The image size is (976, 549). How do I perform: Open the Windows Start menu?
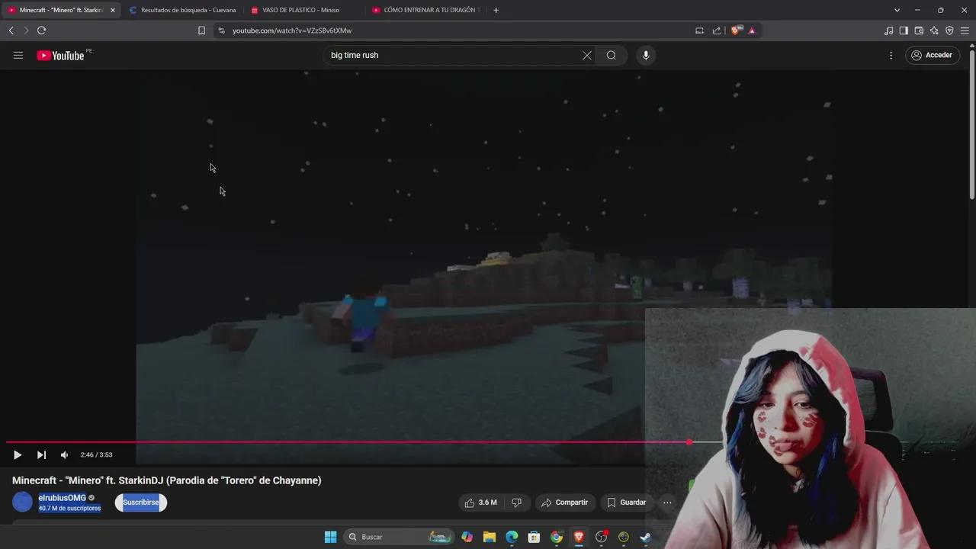point(330,537)
